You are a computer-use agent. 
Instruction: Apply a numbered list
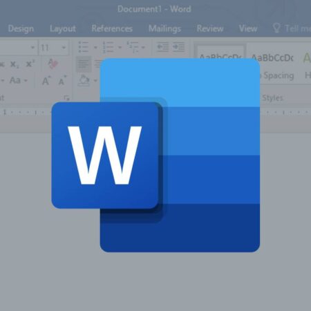click(108, 47)
